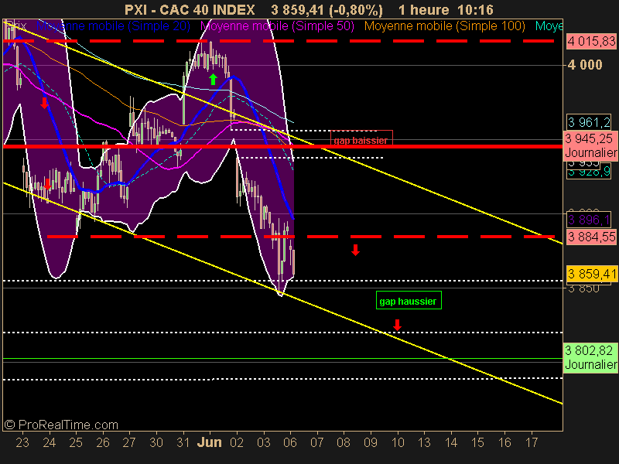Click the 'gap baissier' annotation box
This screenshot has height=464, width=619.
361,138
